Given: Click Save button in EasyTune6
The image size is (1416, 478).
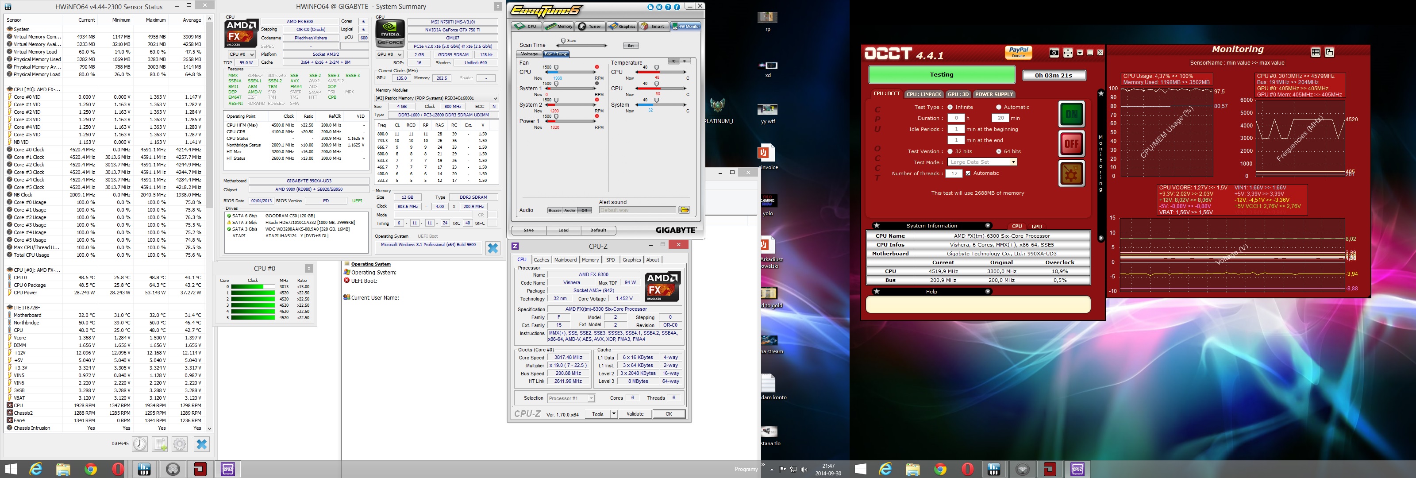Looking at the screenshot, I should tap(528, 231).
